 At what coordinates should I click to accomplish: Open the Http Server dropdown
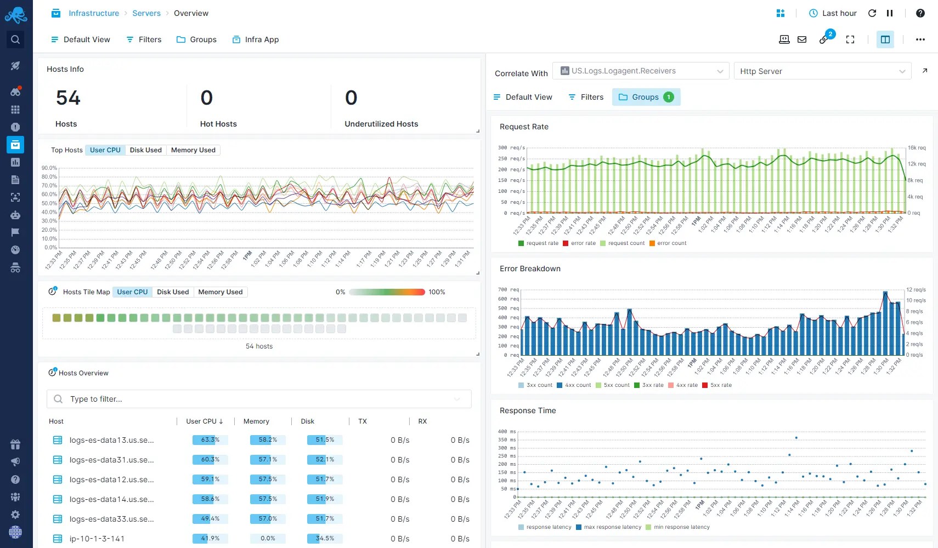point(822,71)
